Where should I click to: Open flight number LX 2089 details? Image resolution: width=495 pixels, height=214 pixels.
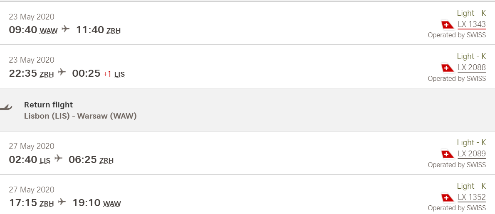(472, 154)
